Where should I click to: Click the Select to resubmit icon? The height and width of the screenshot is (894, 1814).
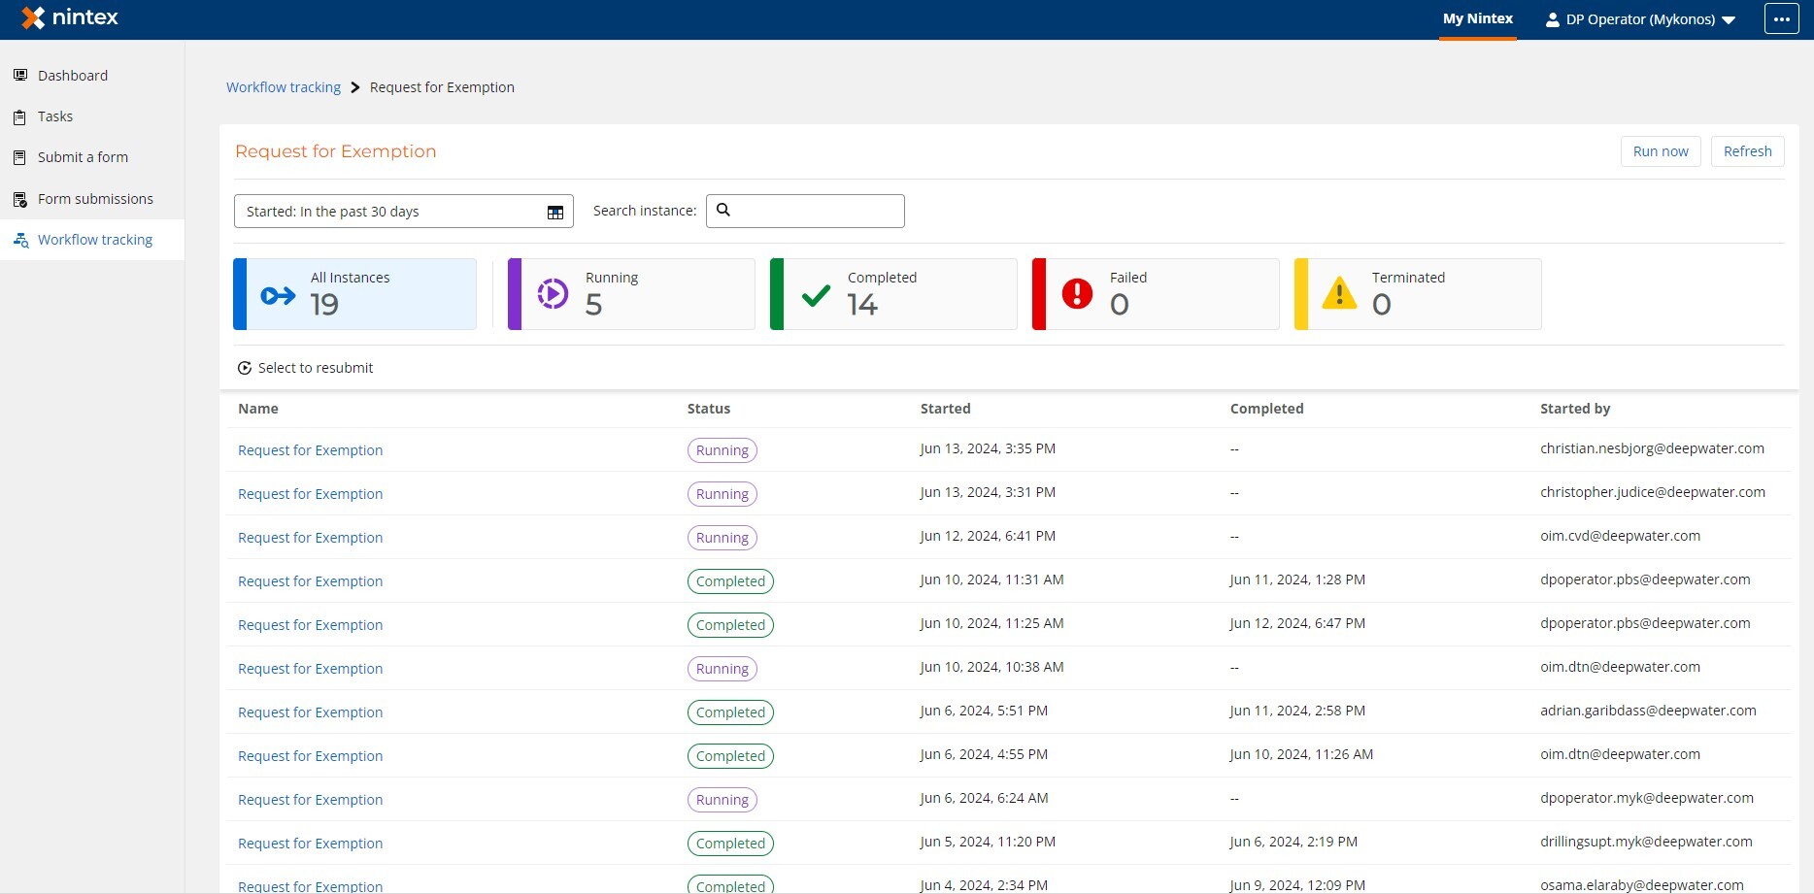click(x=245, y=369)
